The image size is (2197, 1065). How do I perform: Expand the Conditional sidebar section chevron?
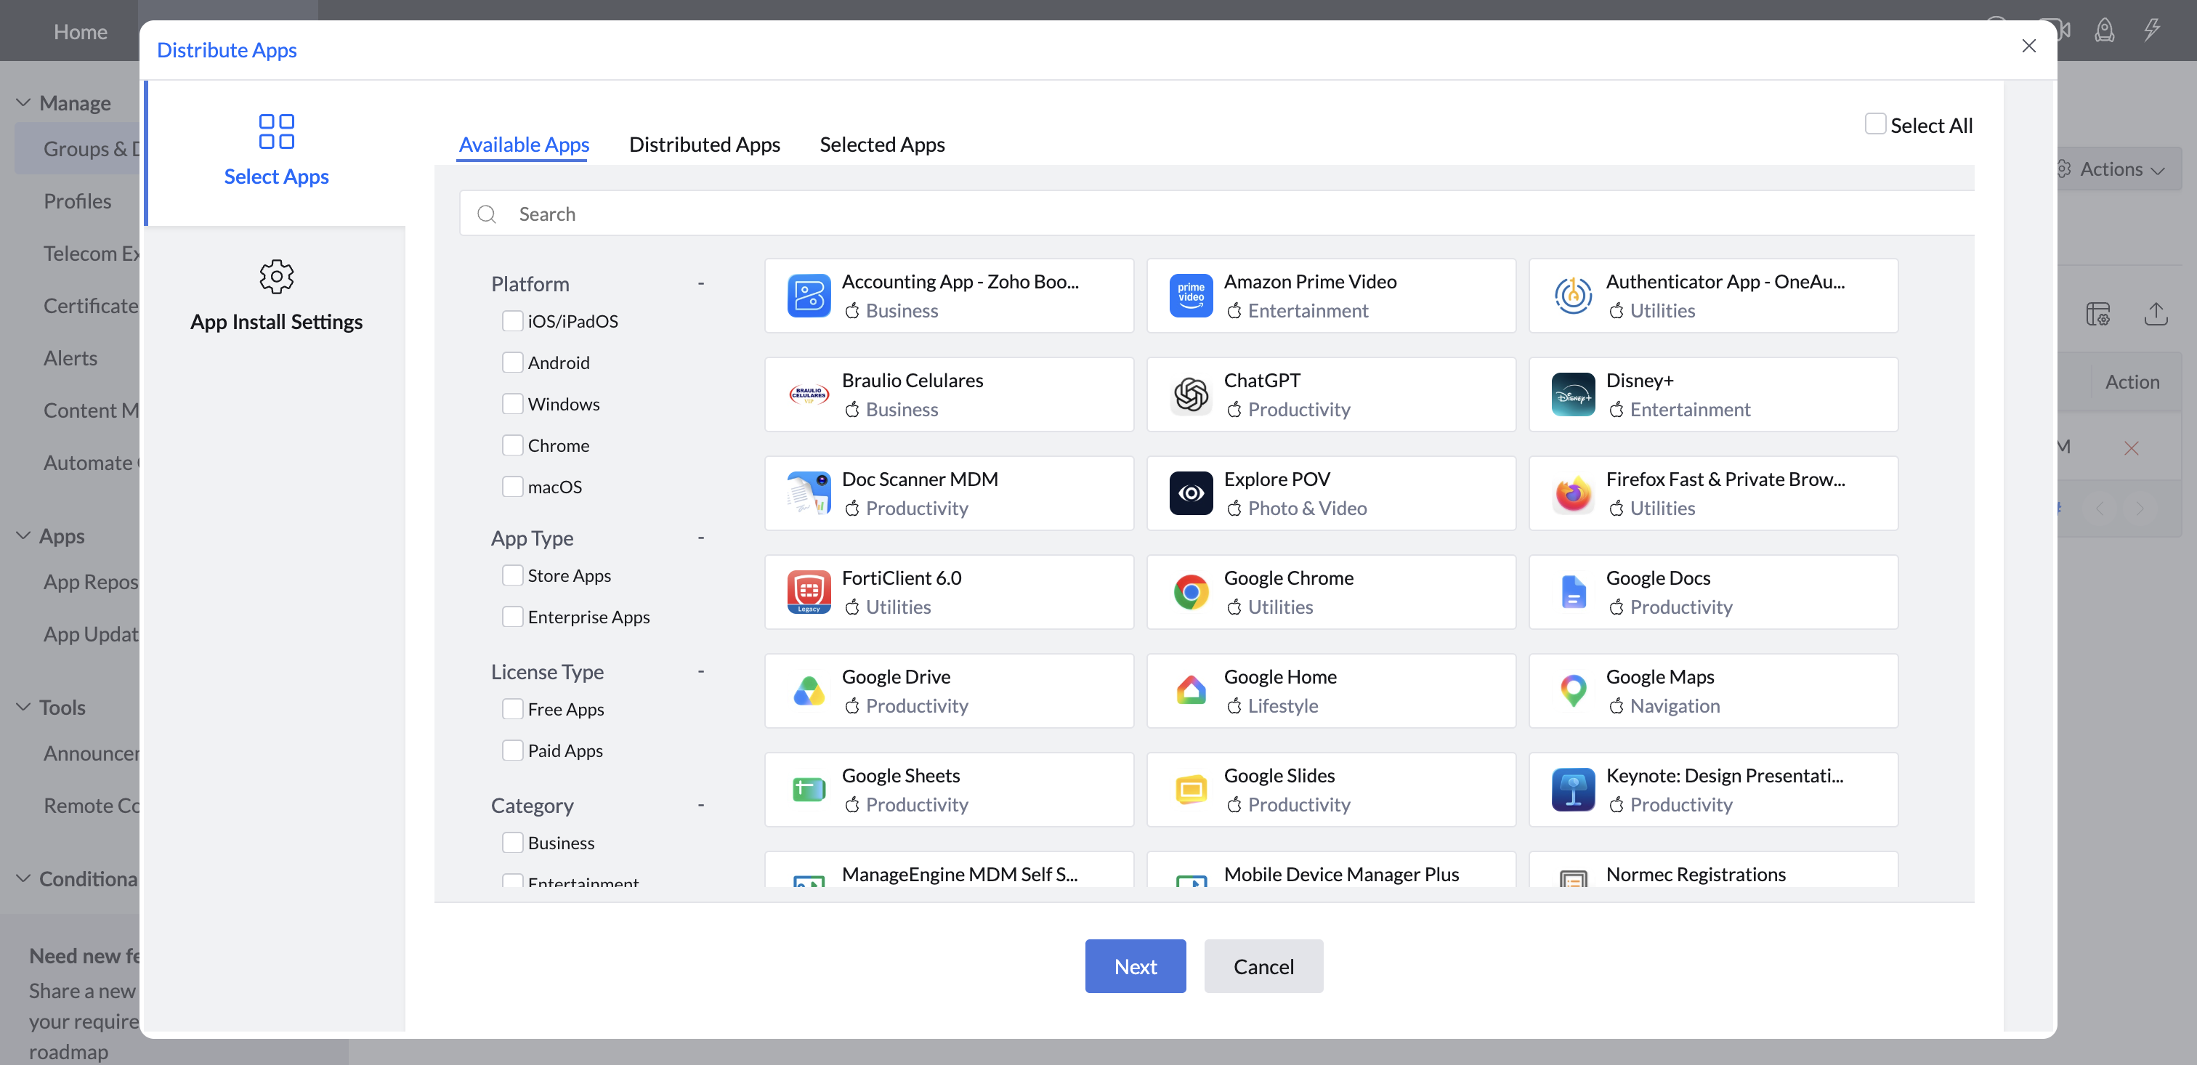(x=24, y=878)
